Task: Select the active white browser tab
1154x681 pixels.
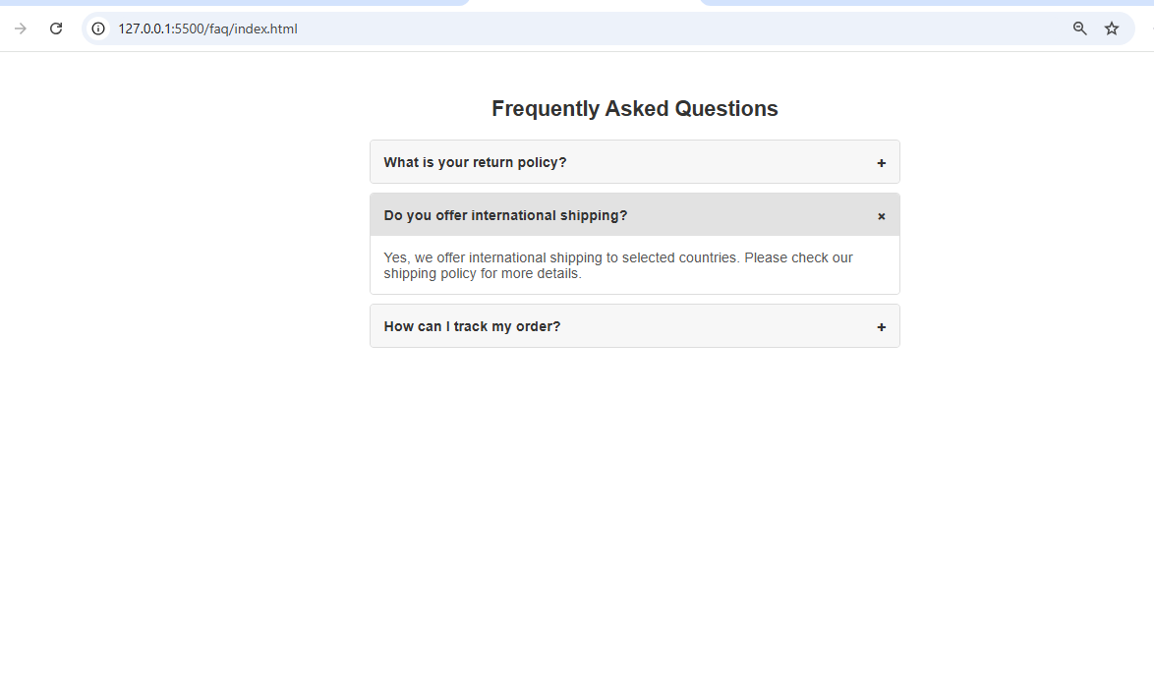Action: coord(585,3)
